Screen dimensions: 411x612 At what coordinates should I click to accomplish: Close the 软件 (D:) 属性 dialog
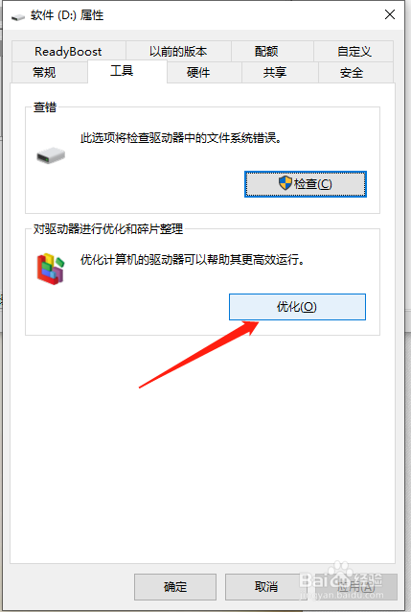[x=390, y=14]
